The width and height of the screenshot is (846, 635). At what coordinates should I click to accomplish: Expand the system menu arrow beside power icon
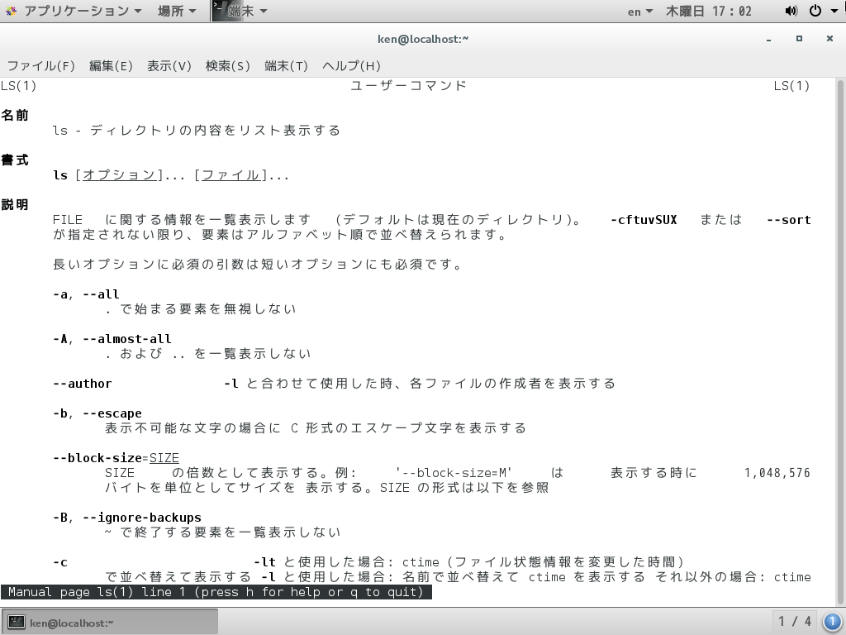point(834,11)
